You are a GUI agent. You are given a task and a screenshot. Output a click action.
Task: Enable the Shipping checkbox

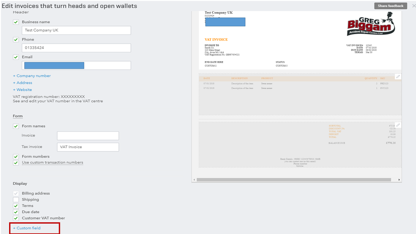pyautogui.click(x=16, y=199)
